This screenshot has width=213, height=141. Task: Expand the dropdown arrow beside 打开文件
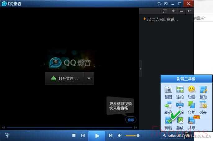89,78
